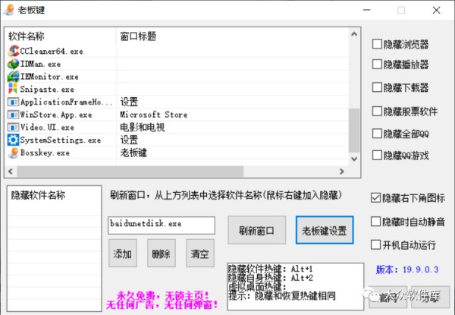
Task: Select the IEMonitor.exe row text
Action: [x=49, y=77]
